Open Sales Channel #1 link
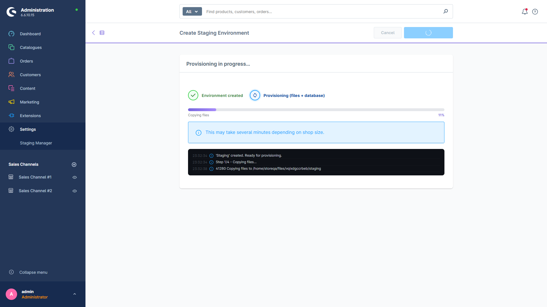Viewport: 547px width, 307px height. (35, 177)
